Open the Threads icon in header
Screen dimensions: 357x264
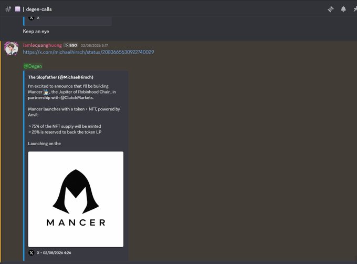pyautogui.click(x=331, y=9)
